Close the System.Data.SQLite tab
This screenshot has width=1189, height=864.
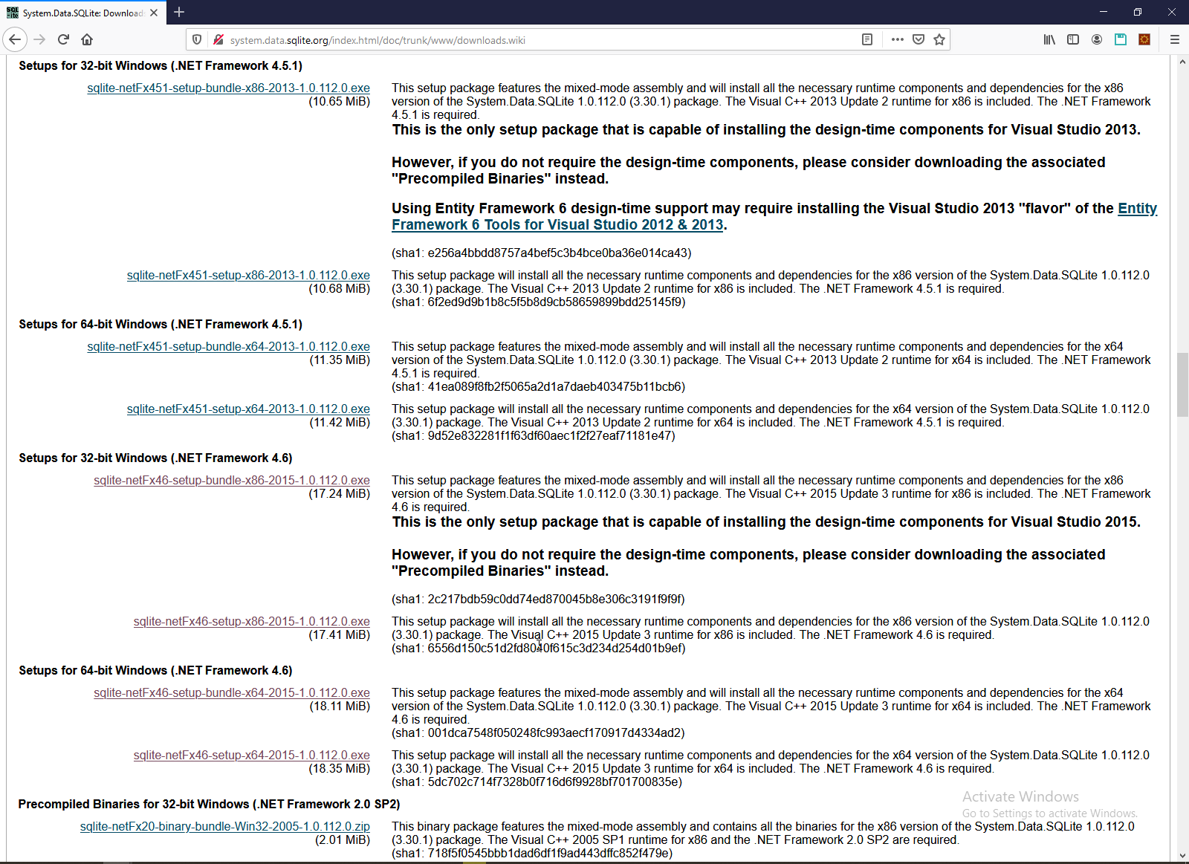(x=154, y=13)
